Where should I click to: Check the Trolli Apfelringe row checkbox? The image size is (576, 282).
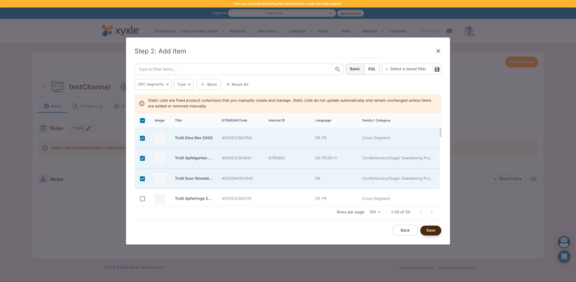coord(142,199)
